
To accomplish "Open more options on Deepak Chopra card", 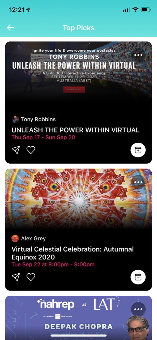I will pyautogui.click(x=138, y=309).
